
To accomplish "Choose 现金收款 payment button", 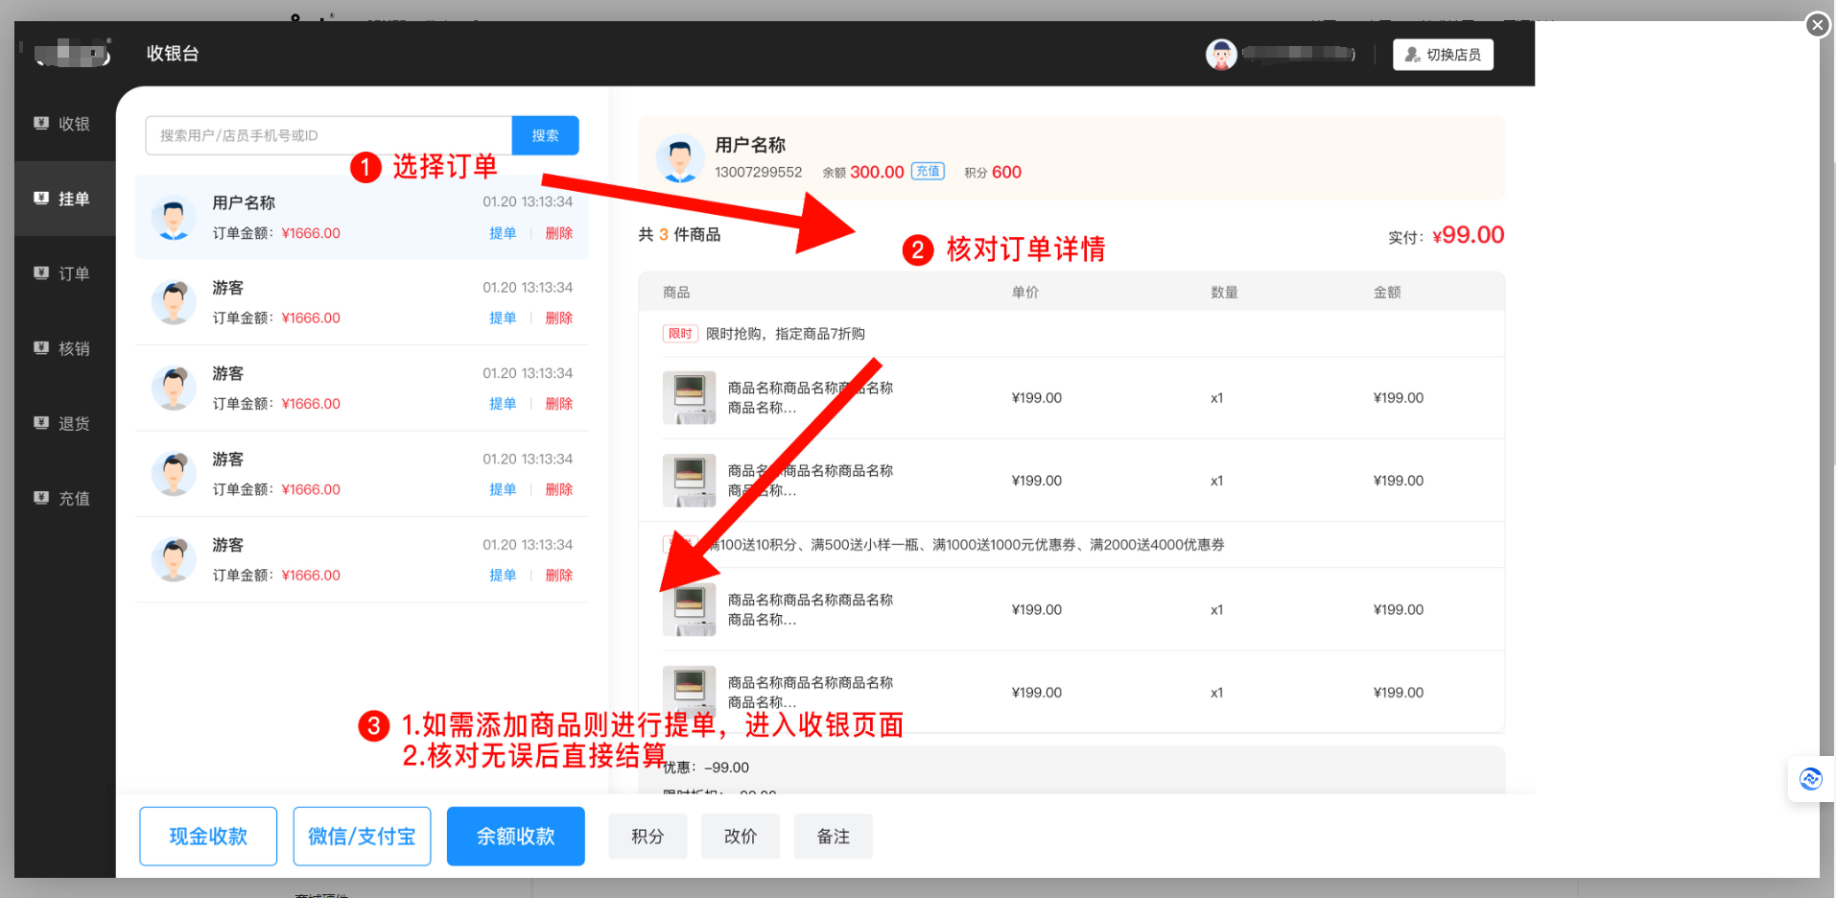I will (x=208, y=837).
